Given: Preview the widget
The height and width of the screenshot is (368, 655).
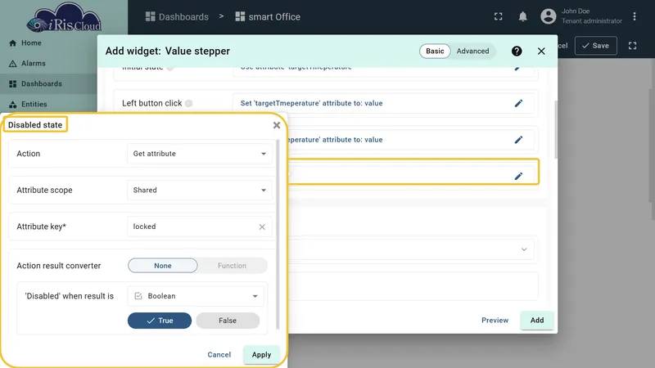Looking at the screenshot, I should 495,320.
